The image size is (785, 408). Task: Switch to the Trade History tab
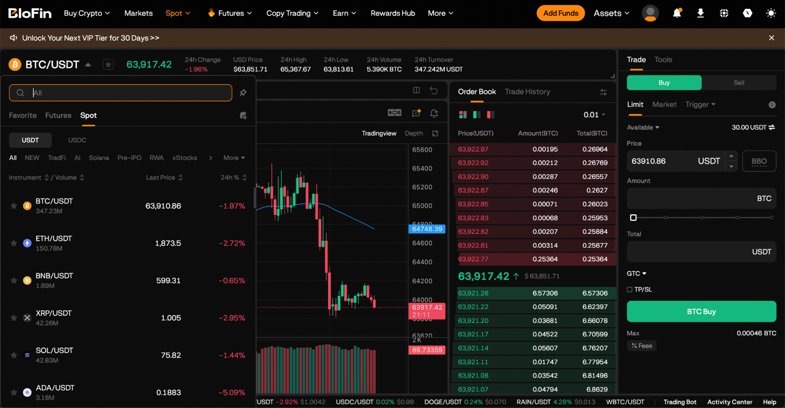pos(528,92)
